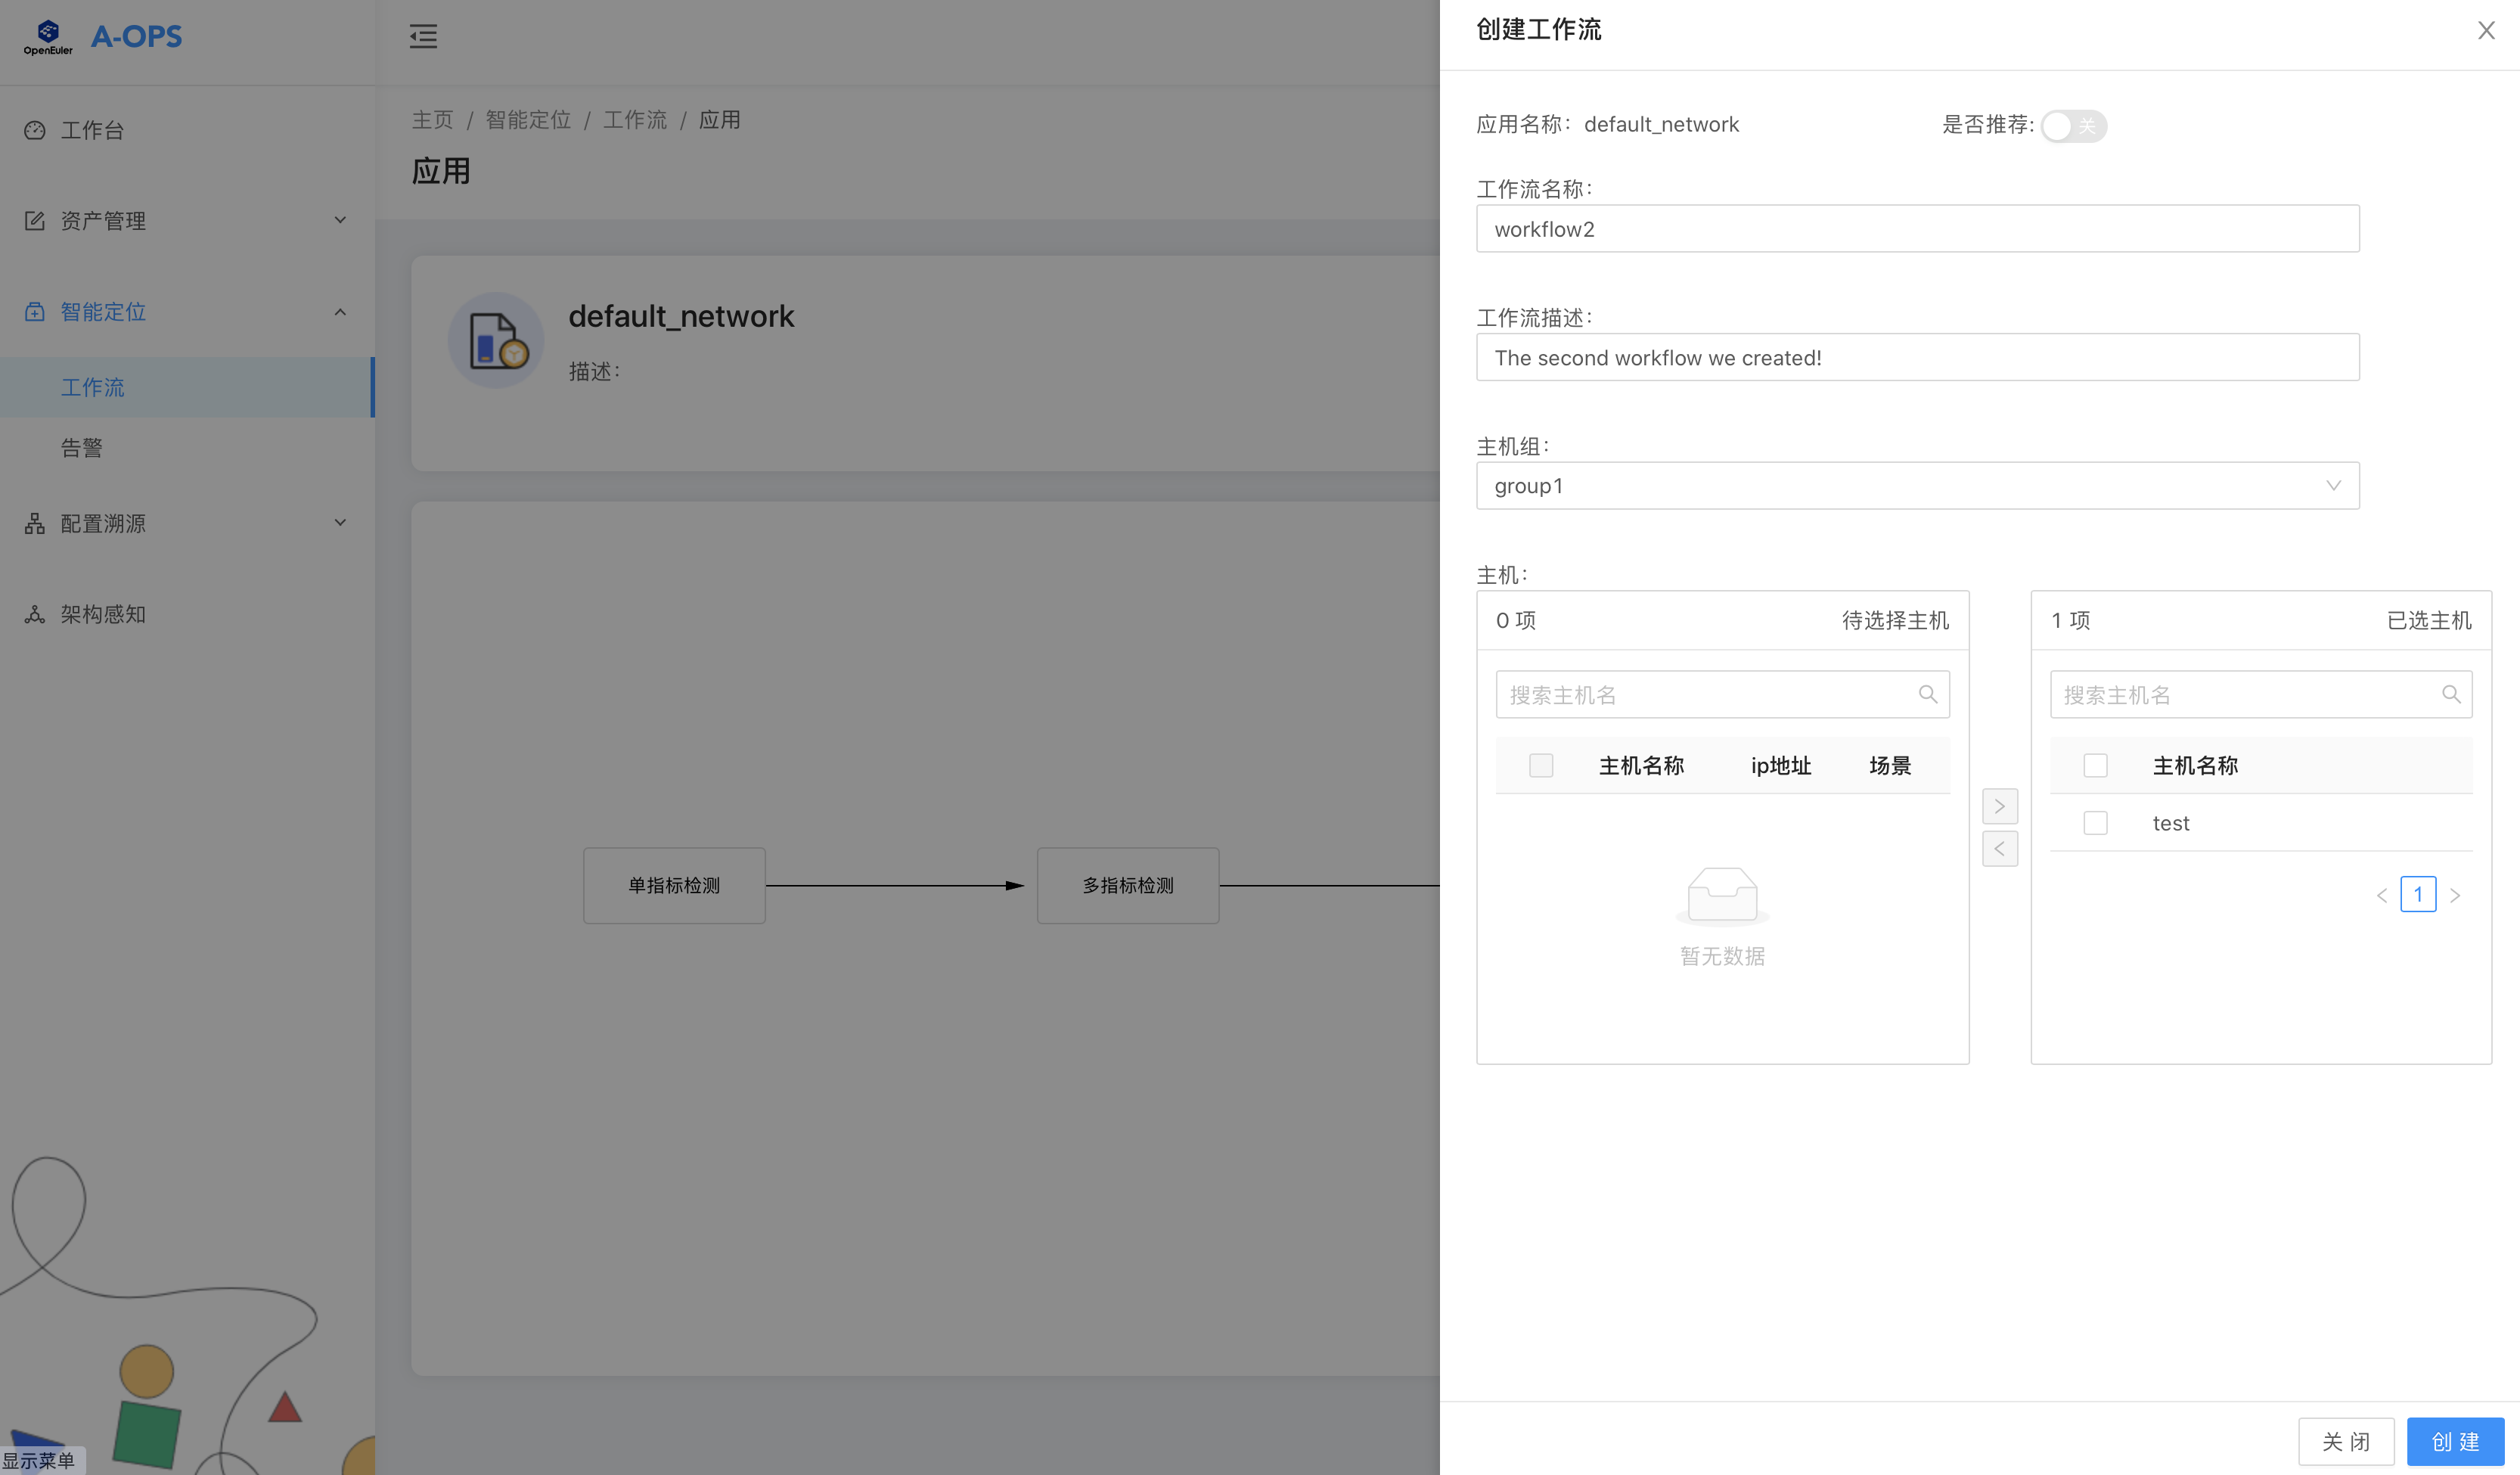Click the 工作流名称 input field
This screenshot has width=2520, height=1475.
tap(1917, 229)
